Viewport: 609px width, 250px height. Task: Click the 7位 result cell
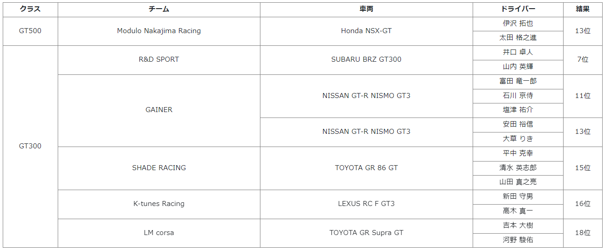pyautogui.click(x=582, y=59)
